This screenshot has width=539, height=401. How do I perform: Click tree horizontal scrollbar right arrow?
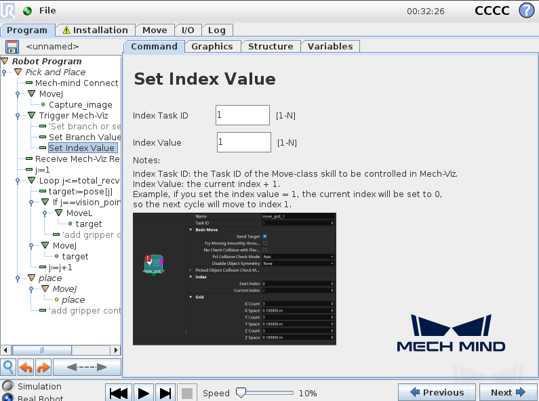click(x=116, y=350)
